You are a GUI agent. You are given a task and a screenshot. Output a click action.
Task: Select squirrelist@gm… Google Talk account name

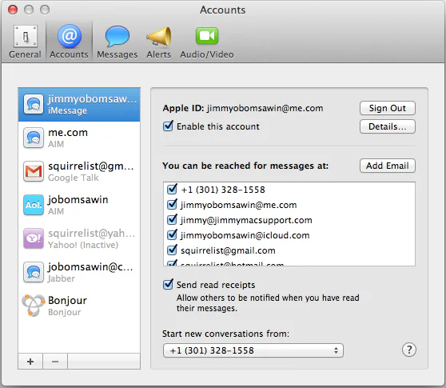pos(91,166)
